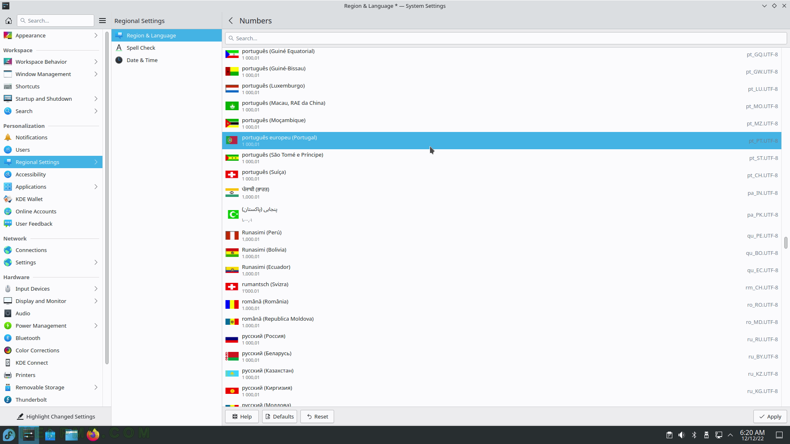Launch Firefox from the taskbar
790x444 pixels.
click(93, 435)
